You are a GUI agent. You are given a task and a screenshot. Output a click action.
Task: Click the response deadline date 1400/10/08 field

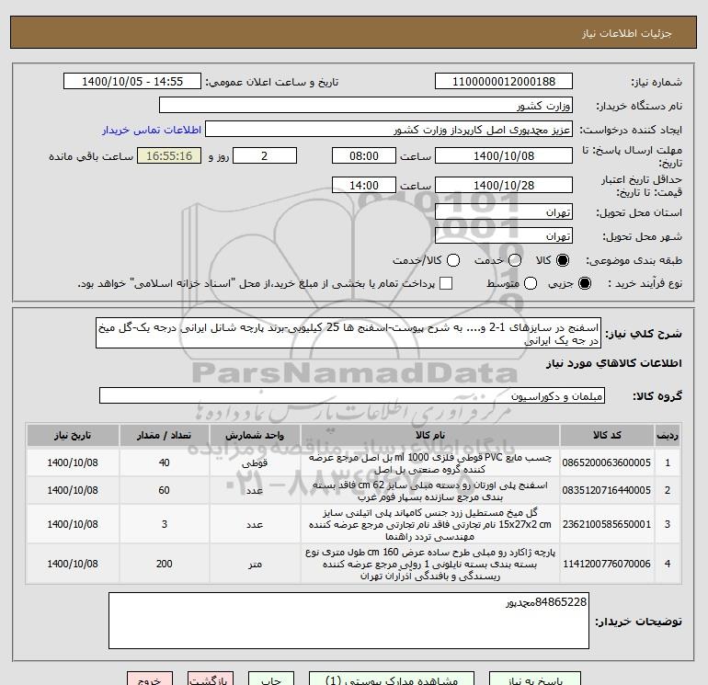click(x=504, y=155)
